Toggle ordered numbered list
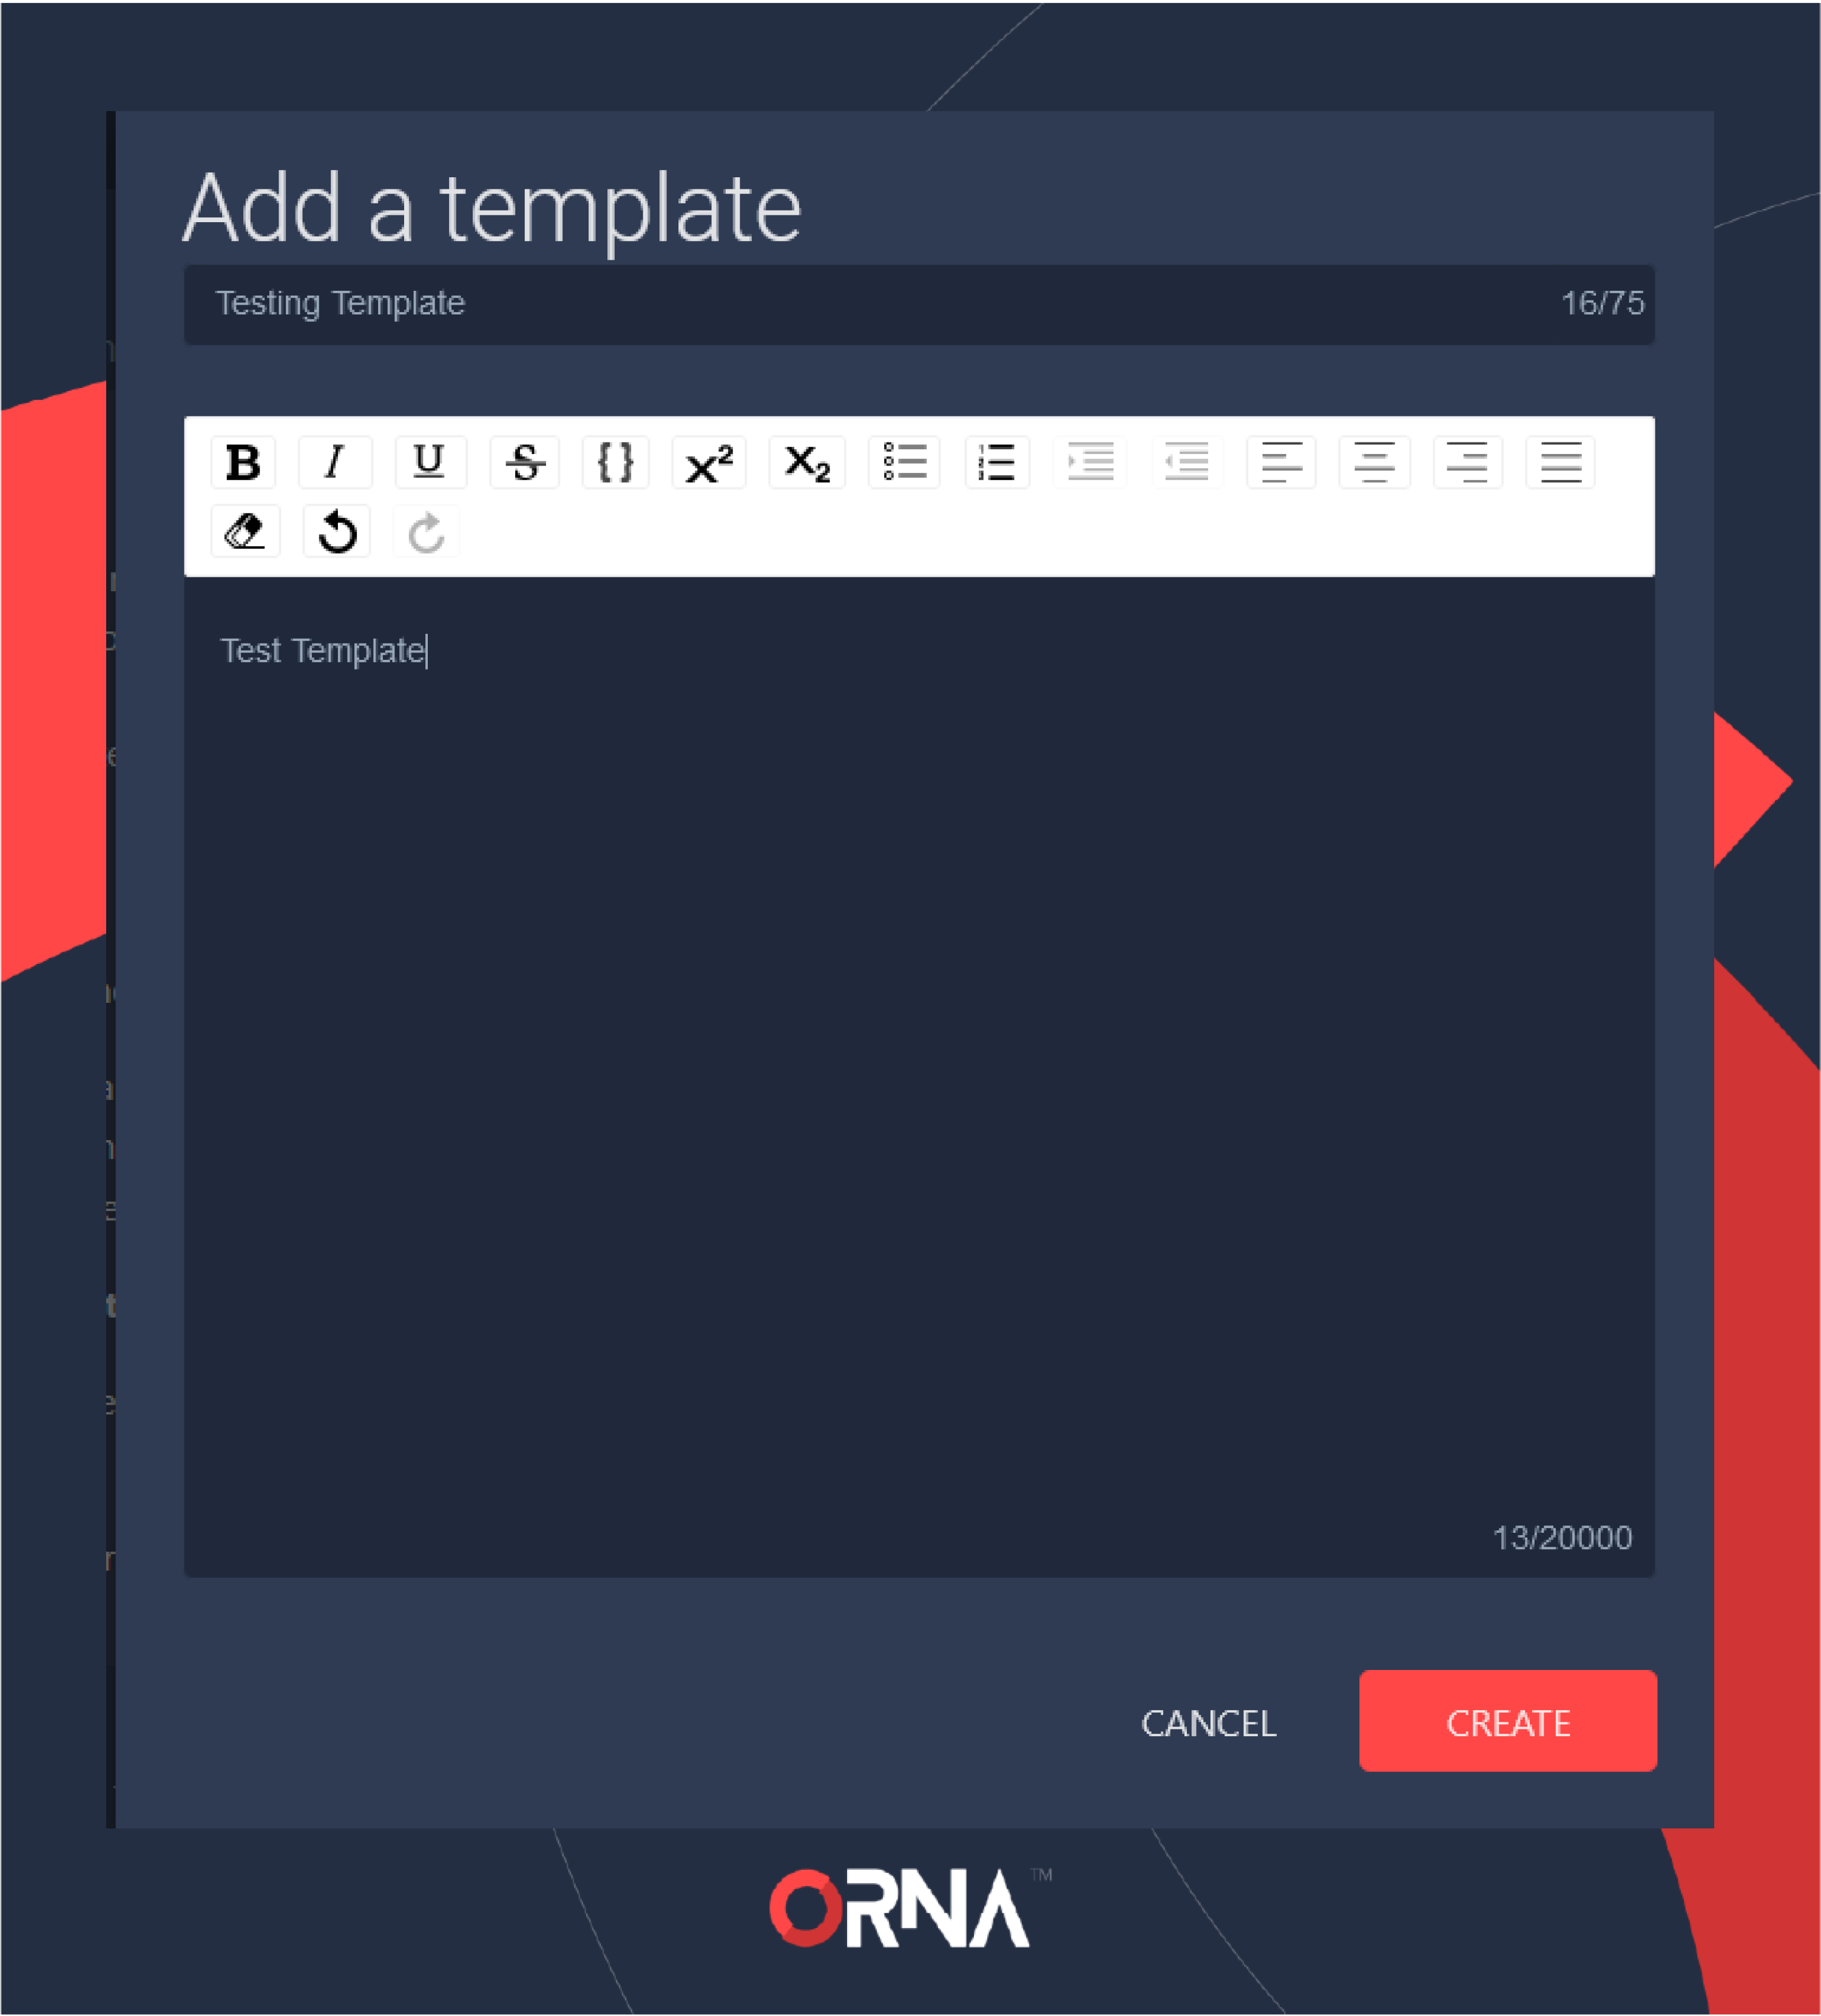The image size is (1821, 2016). [998, 462]
